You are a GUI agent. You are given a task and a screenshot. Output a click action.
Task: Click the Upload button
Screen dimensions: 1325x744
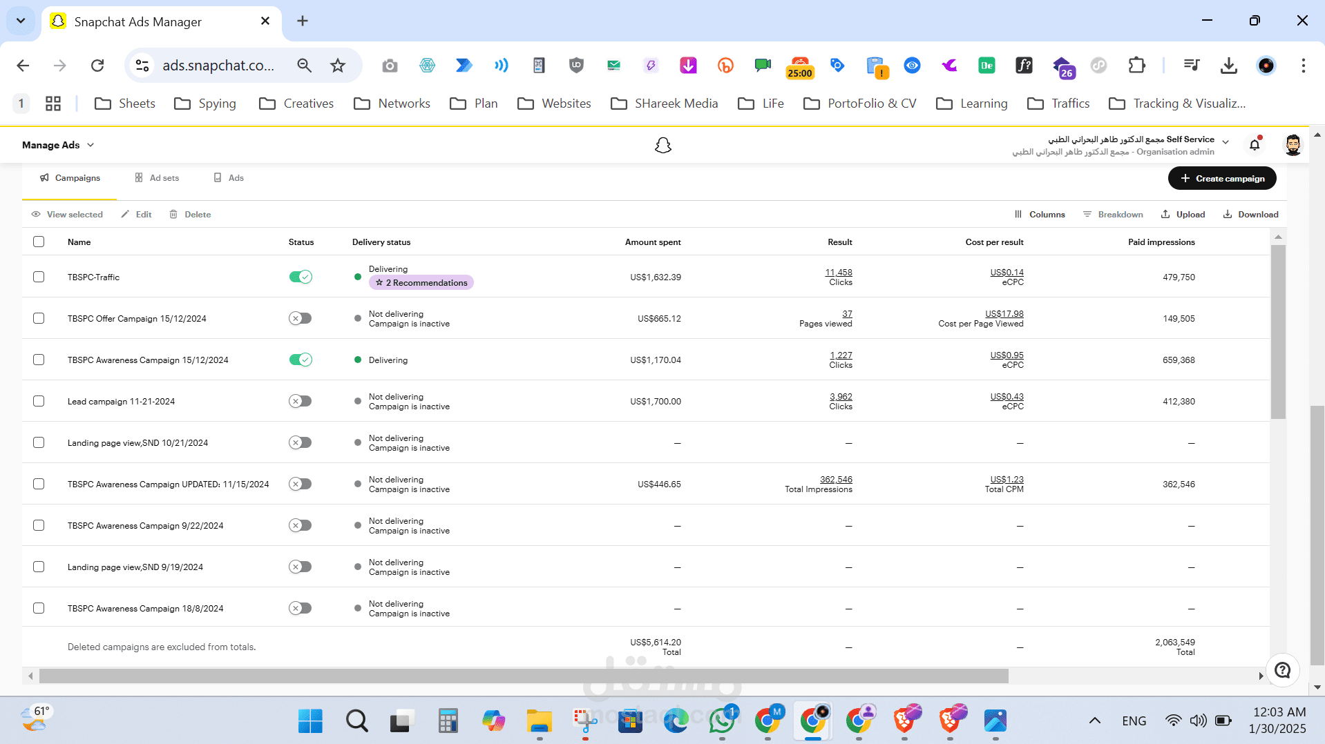1183,215
